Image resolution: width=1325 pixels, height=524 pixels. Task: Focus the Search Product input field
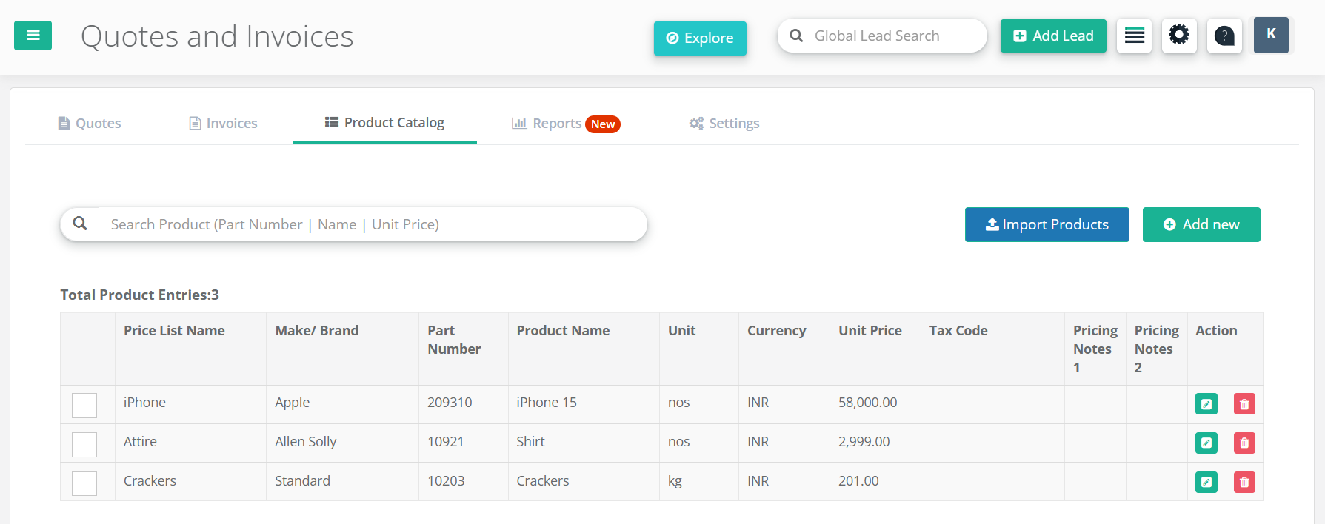click(370, 224)
